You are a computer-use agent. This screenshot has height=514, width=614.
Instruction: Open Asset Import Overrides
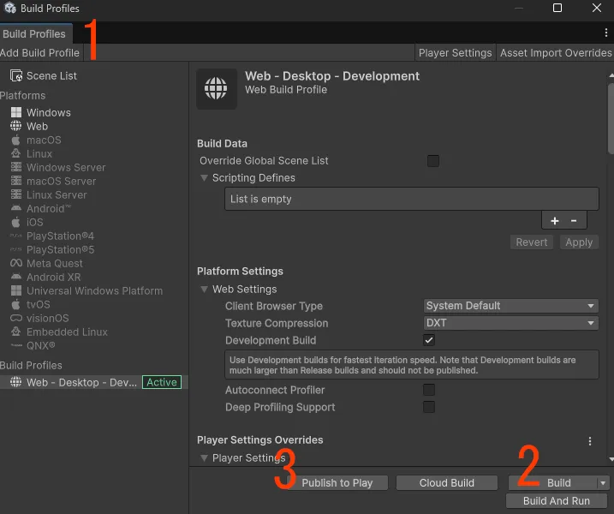tap(555, 53)
